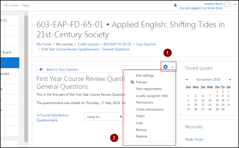Open the Jump to... dropdown
The image size is (239, 148).
click(x=104, y=117)
